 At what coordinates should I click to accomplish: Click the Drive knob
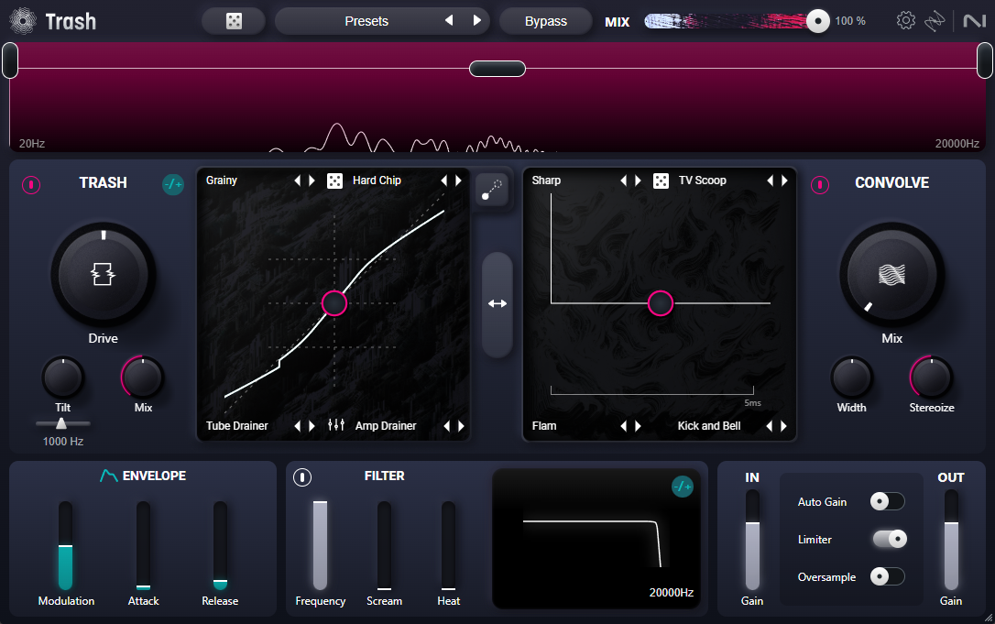coord(103,273)
